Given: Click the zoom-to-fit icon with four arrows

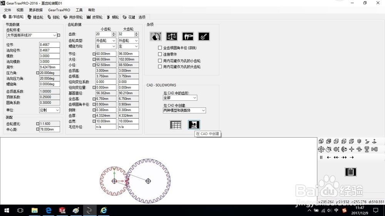Looking at the screenshot, I should (x=321, y=149).
